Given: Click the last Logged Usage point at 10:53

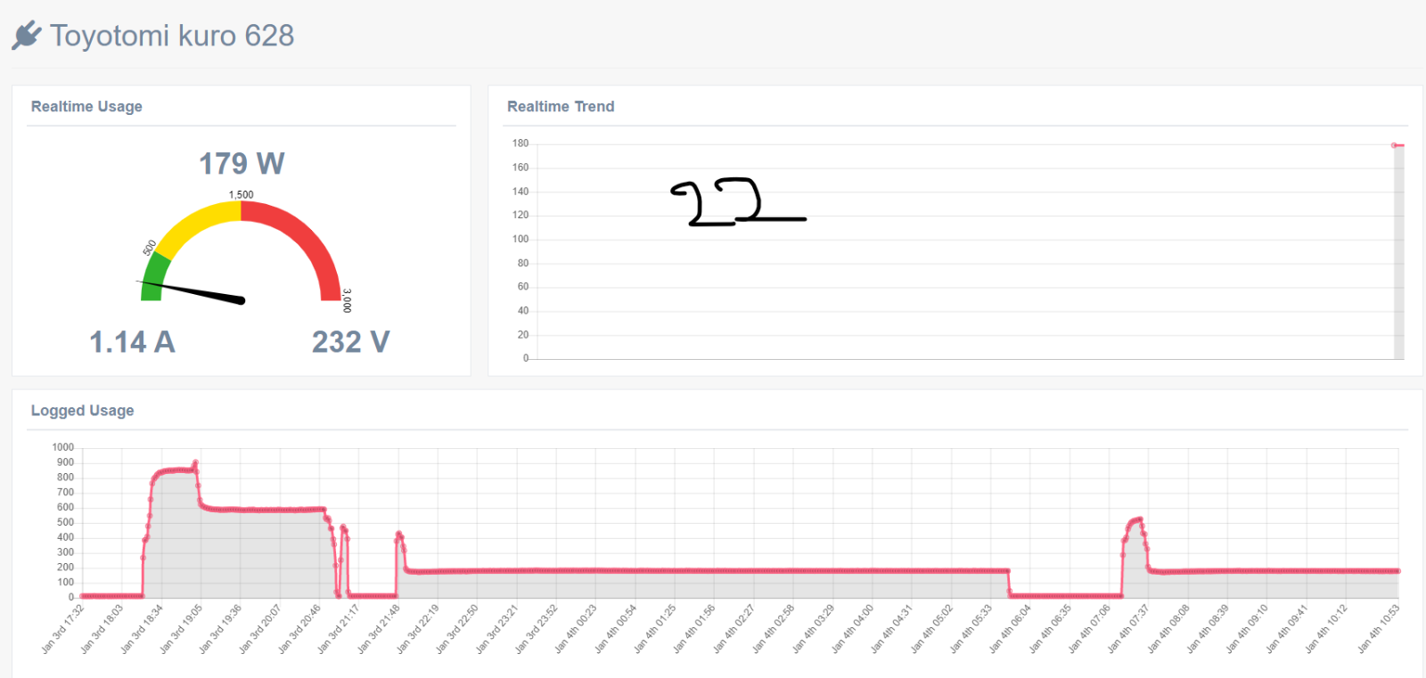Looking at the screenshot, I should pyautogui.click(x=1398, y=571).
